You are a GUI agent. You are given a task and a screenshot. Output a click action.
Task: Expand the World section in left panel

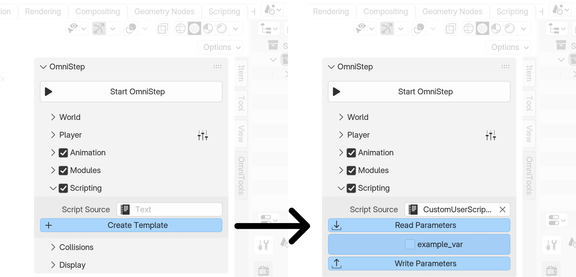click(53, 117)
